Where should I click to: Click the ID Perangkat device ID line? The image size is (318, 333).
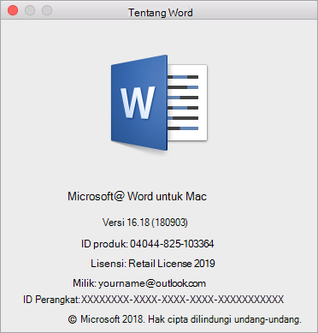[x=154, y=300]
